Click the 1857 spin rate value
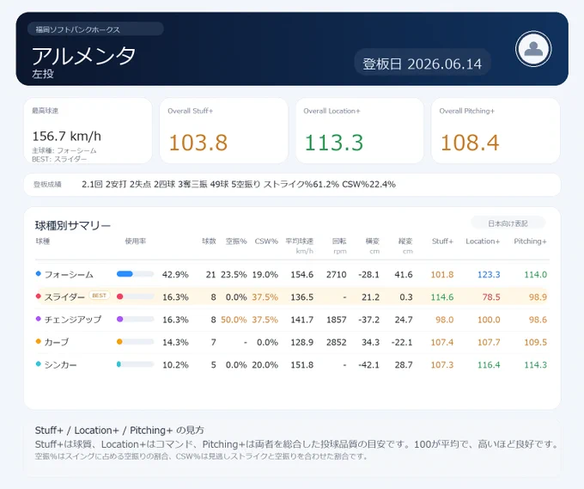 [x=337, y=320]
